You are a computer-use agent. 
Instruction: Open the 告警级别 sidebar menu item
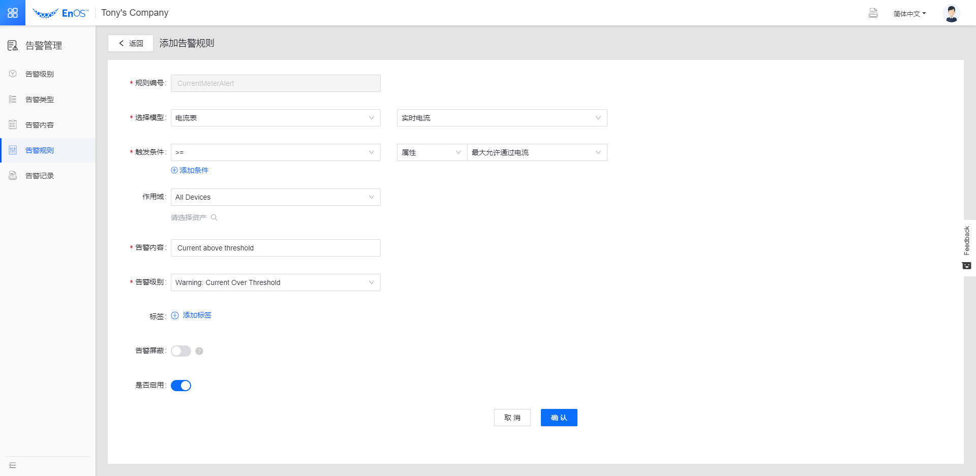click(x=40, y=74)
